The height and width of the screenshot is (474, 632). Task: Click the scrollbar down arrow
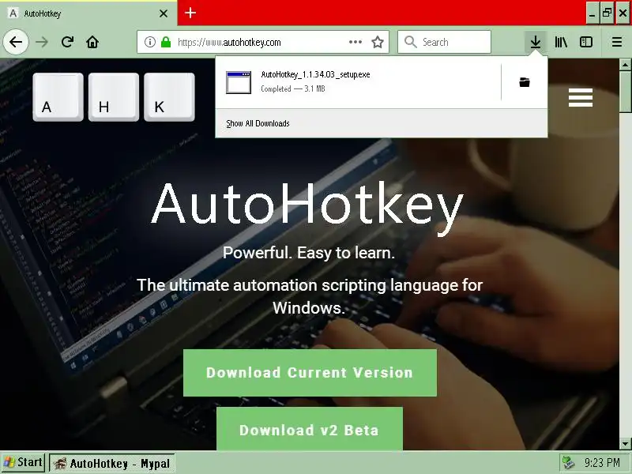(625, 444)
